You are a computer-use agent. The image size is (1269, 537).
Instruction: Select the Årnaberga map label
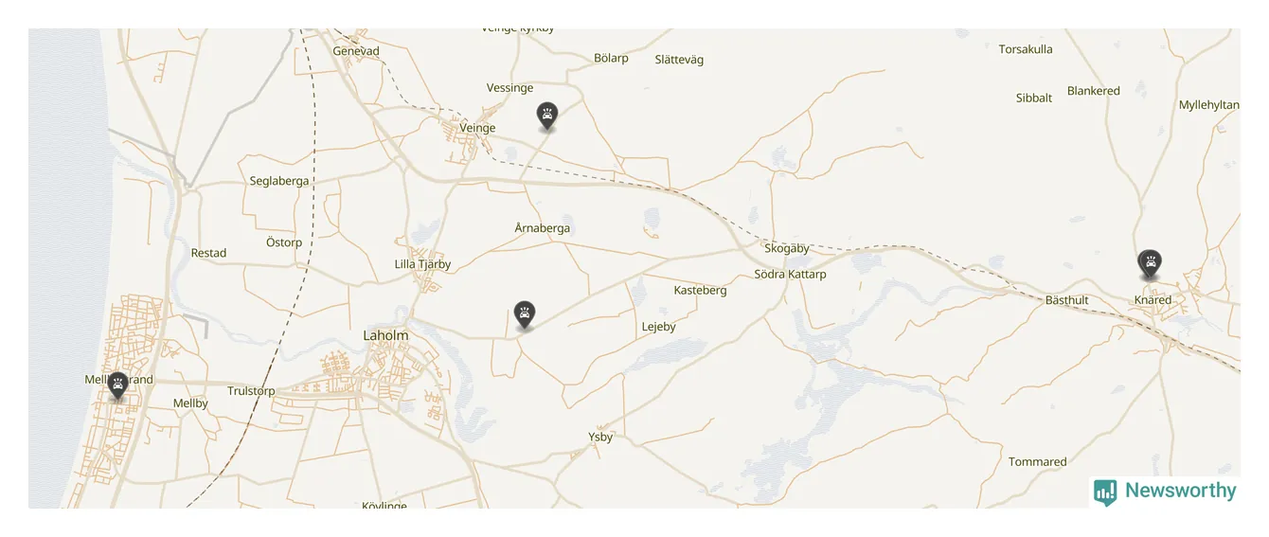(543, 228)
